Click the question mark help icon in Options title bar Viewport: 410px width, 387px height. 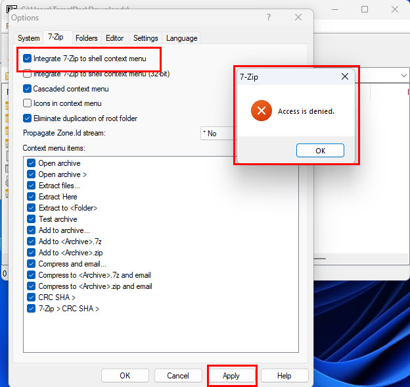[x=269, y=18]
